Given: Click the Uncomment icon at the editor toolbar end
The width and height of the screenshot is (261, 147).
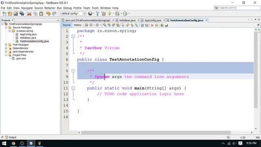Looking at the screenshot, I should click(166, 25).
